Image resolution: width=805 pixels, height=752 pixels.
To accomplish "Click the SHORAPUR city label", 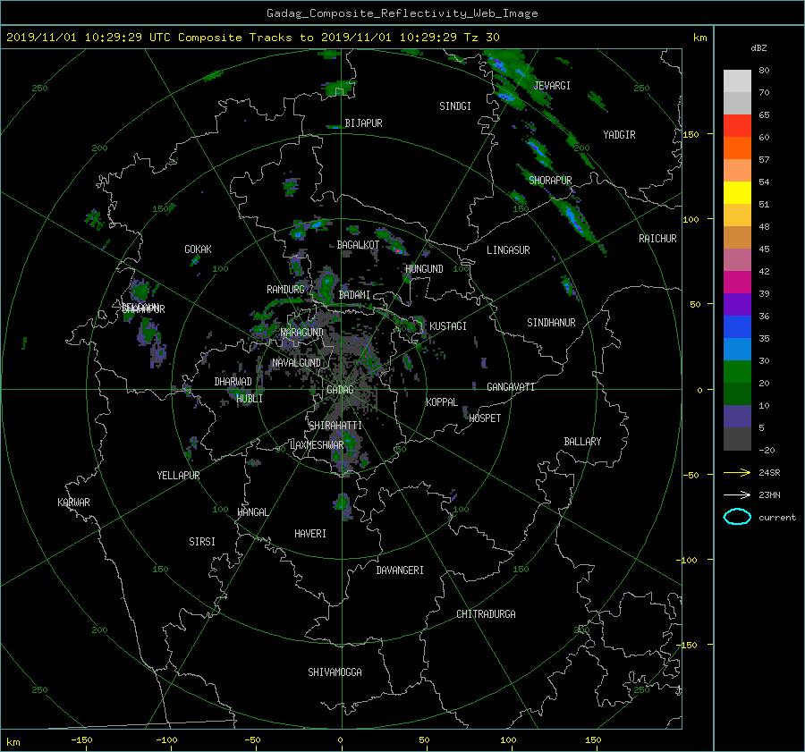I will pos(550,181).
